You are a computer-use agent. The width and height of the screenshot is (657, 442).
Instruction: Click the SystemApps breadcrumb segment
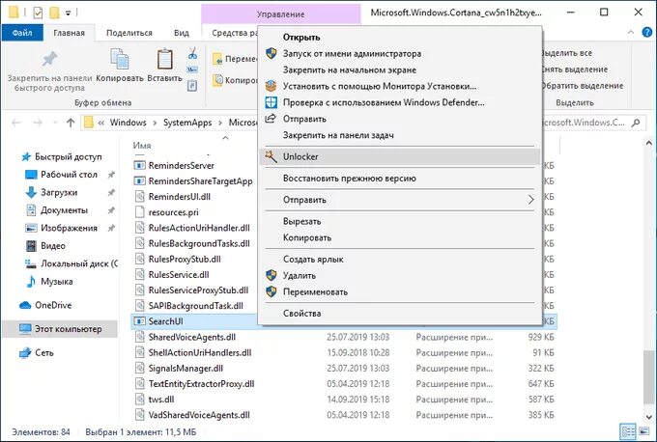(x=187, y=123)
